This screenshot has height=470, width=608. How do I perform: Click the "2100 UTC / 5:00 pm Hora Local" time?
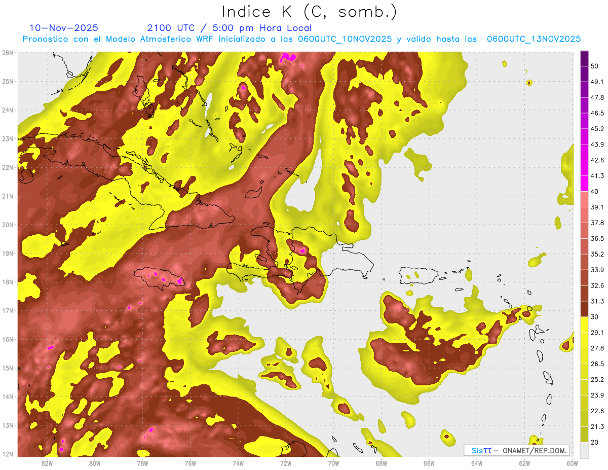pos(230,28)
